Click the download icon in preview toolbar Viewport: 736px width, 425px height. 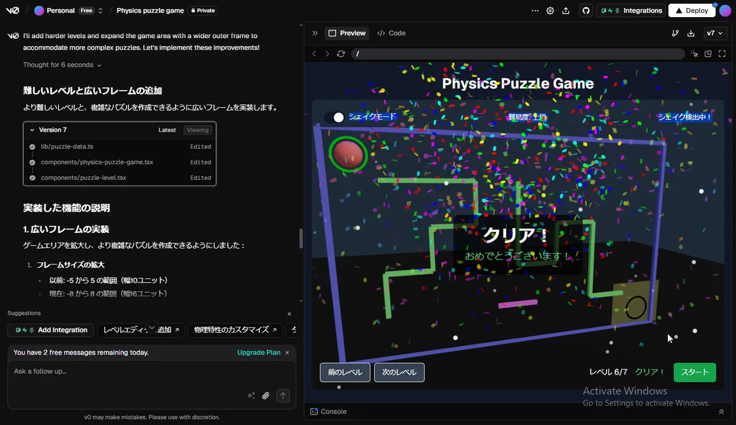click(691, 33)
